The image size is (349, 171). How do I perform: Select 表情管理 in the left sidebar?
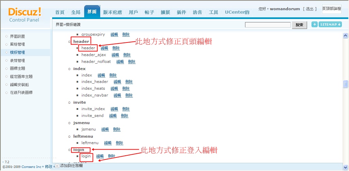[x=17, y=61]
